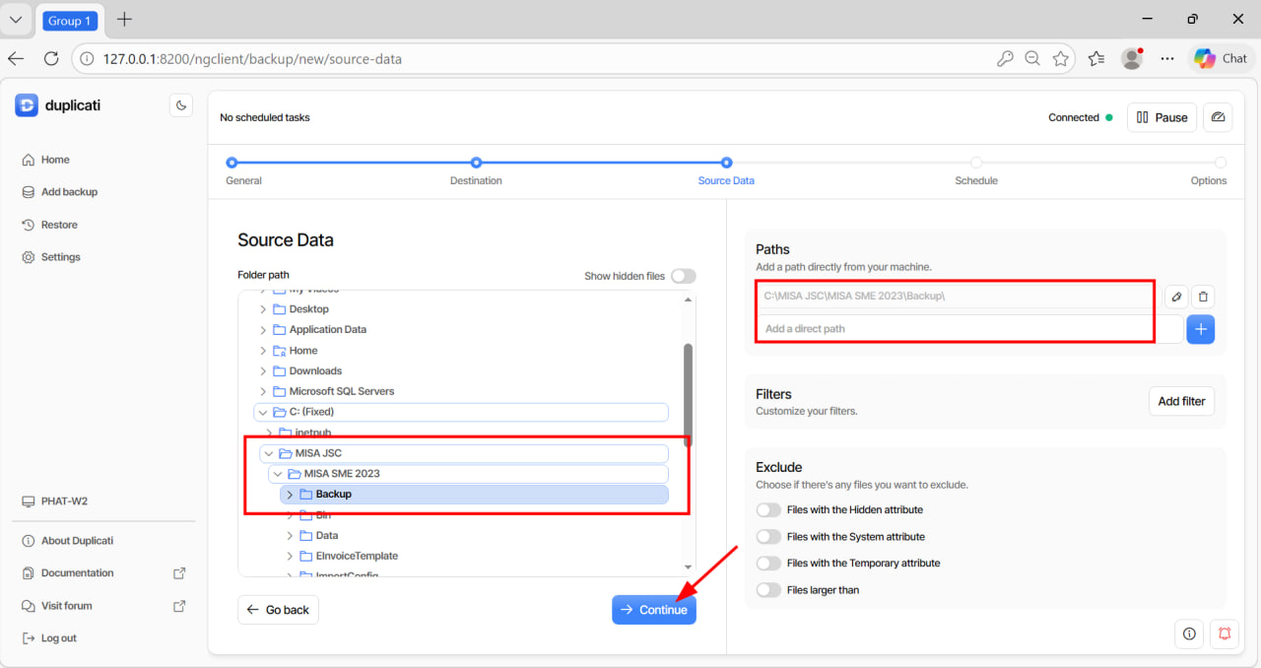Go to the Schedule step
The image size is (1261, 668).
tap(975, 164)
